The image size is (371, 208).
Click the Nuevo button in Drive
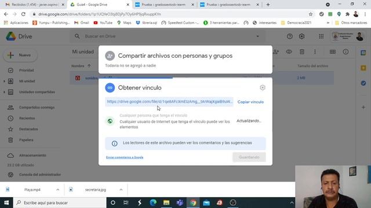(20, 55)
